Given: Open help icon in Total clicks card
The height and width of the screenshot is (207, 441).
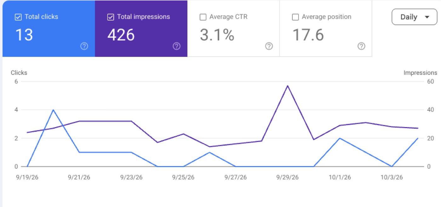Looking at the screenshot, I should pyautogui.click(x=84, y=46).
